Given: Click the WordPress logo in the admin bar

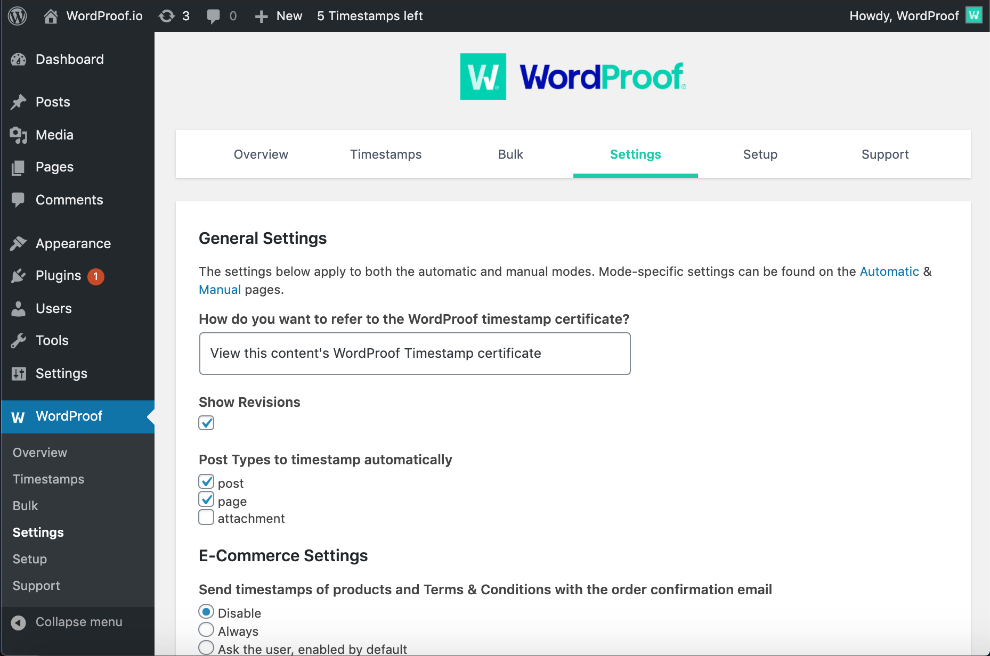Looking at the screenshot, I should click(18, 16).
